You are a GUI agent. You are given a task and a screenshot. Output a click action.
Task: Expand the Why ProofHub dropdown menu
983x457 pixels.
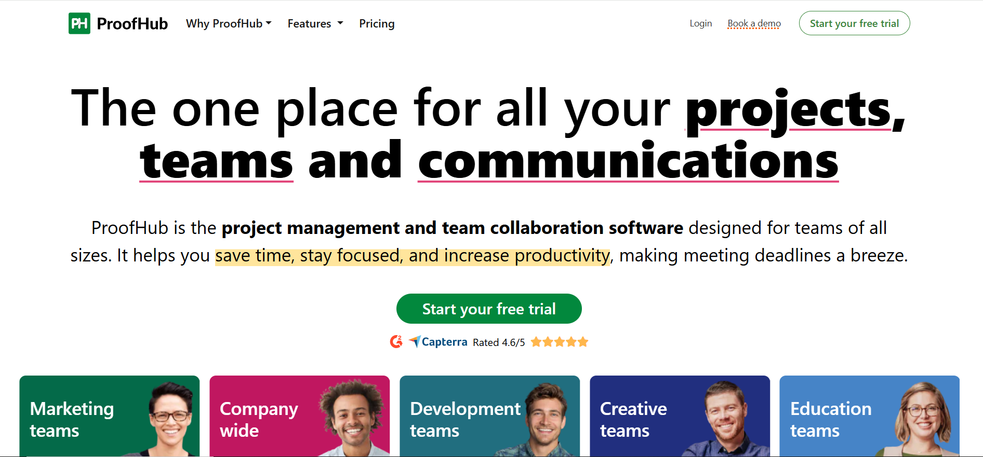click(x=229, y=23)
